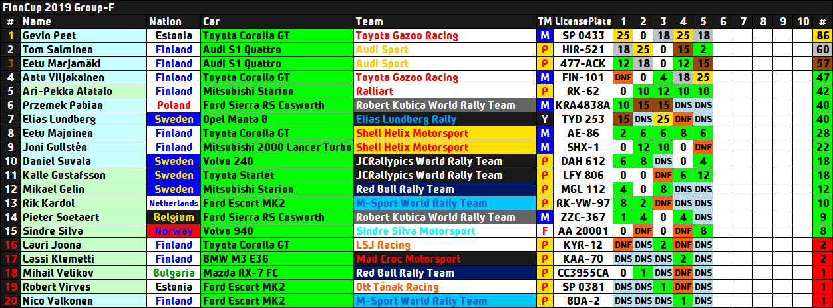
Task: Click license plate KRA4838A
Action: pyautogui.click(x=583, y=105)
